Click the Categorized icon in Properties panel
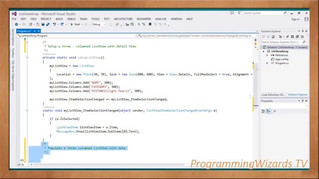The image size is (319, 179). (263, 111)
